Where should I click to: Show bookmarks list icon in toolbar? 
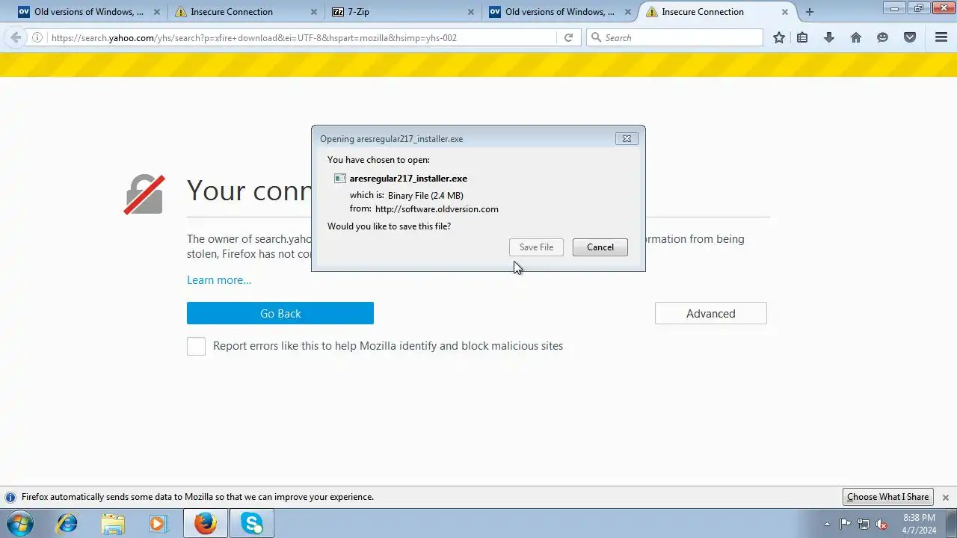point(802,37)
